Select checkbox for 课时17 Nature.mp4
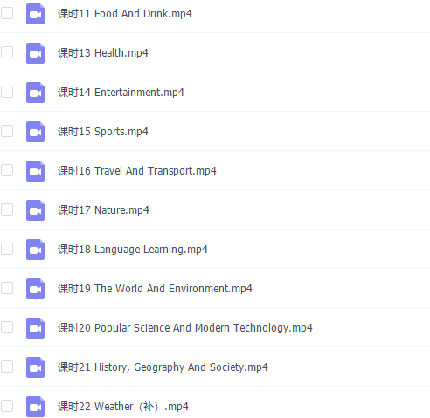The image size is (430, 418). point(7,209)
